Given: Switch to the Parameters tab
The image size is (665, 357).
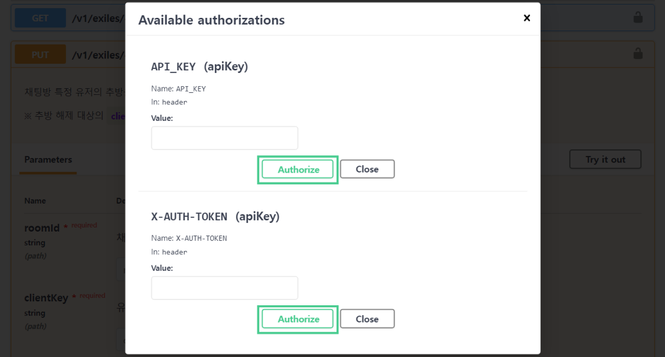Looking at the screenshot, I should point(48,160).
